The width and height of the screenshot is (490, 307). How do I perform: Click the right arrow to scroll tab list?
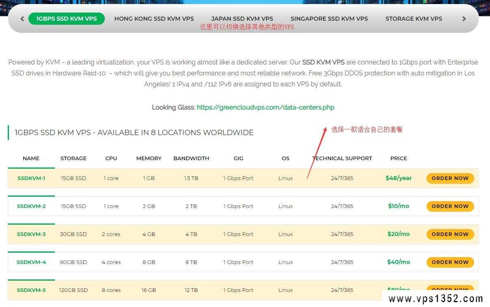464,19
